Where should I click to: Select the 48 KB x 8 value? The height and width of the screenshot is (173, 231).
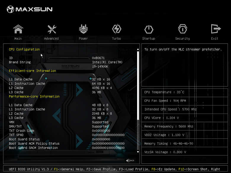[100, 105]
